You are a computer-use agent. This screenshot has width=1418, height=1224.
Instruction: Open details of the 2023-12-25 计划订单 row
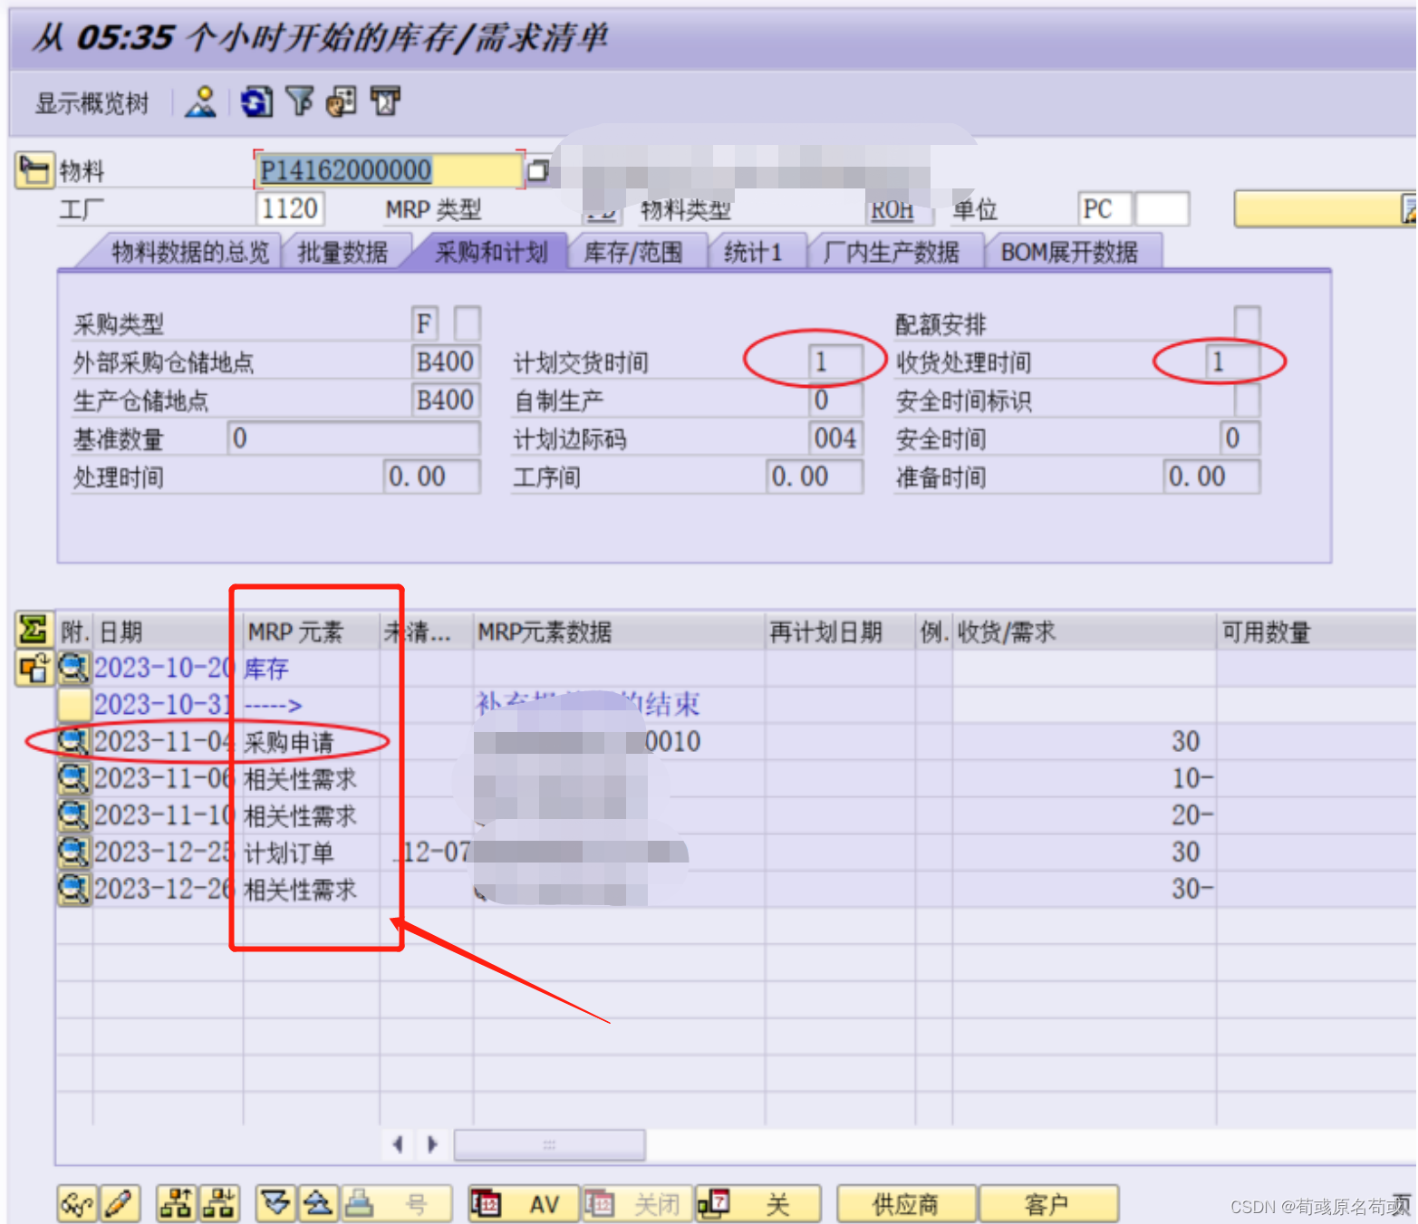(x=72, y=852)
